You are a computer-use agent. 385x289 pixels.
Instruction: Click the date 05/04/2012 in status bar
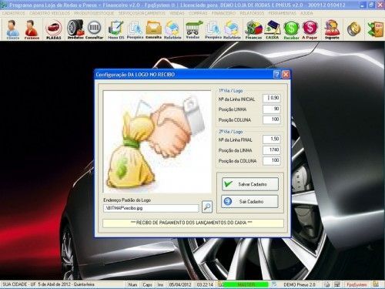pos(180,284)
